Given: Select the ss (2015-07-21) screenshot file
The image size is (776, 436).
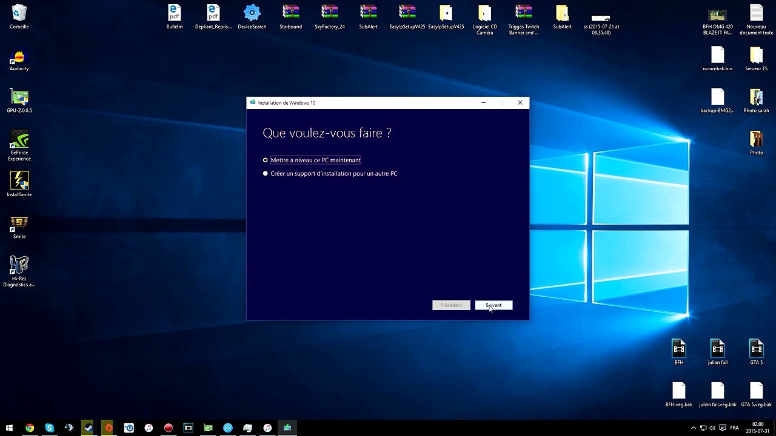Looking at the screenshot, I should tap(601, 24).
